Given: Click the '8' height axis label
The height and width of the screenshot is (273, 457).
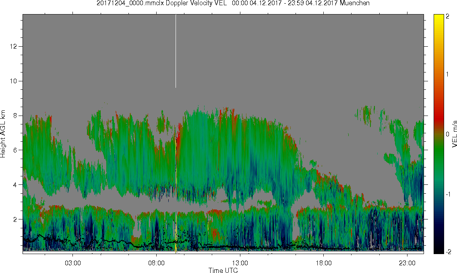Looking at the screenshot, I should tap(15, 116).
